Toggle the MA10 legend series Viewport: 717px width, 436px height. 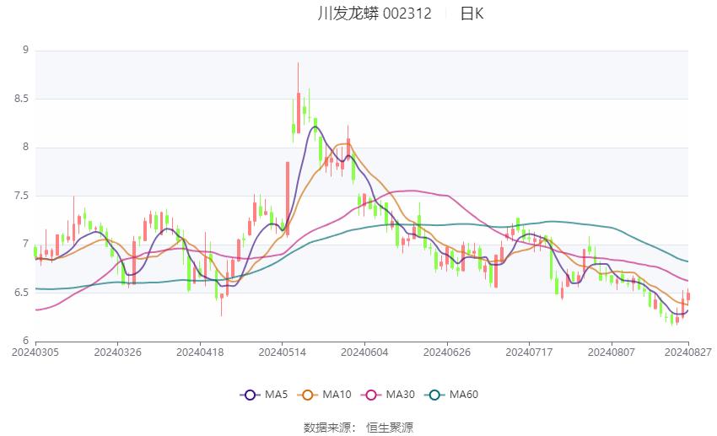point(324,395)
